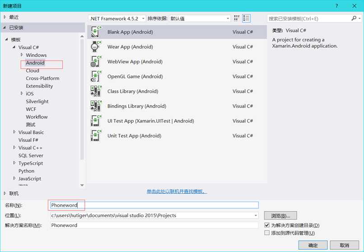Image resolution: width=364 pixels, height=252 pixels.
Task: Click the Bindings Library (Android) icon
Action: (x=96, y=106)
